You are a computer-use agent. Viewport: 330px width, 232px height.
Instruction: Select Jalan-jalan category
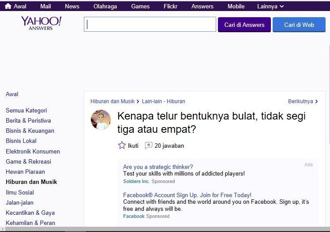tap(19, 202)
